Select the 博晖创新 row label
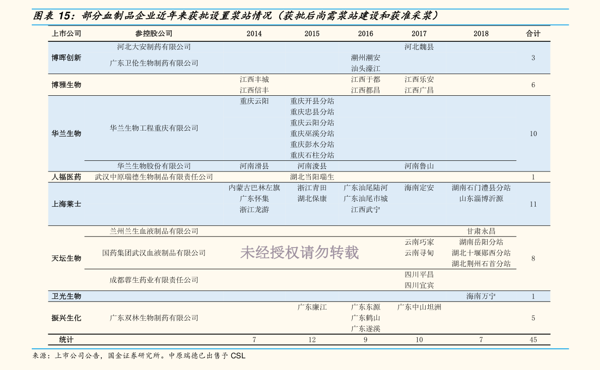This screenshot has width=600, height=370. point(66,58)
